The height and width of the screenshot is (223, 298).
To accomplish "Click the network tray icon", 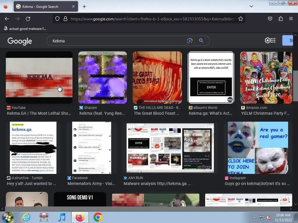I will (262, 218).
